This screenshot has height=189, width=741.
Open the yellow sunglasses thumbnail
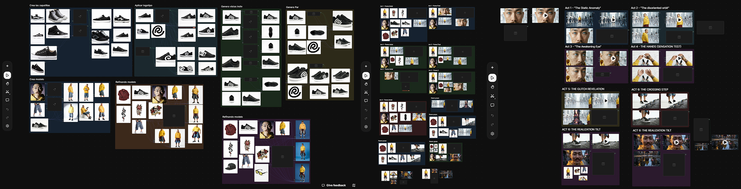pos(261,173)
